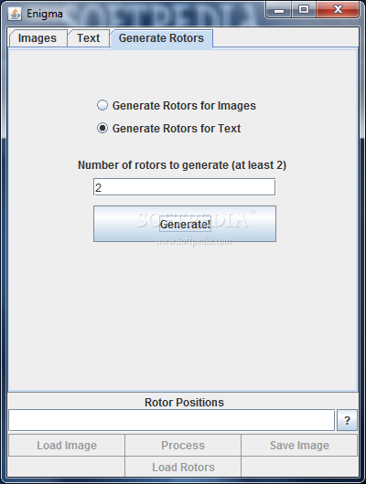Click the Number of rotors to generate label

coord(182,165)
